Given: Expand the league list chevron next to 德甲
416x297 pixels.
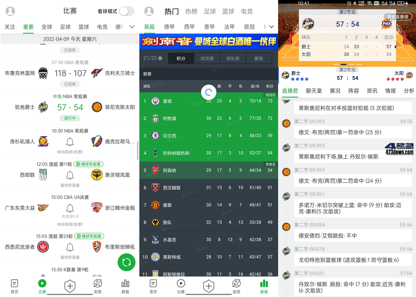Looking at the screenshot, I should pos(132,27).
